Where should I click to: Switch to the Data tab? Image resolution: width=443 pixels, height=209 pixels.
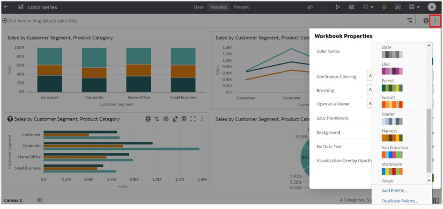click(199, 7)
